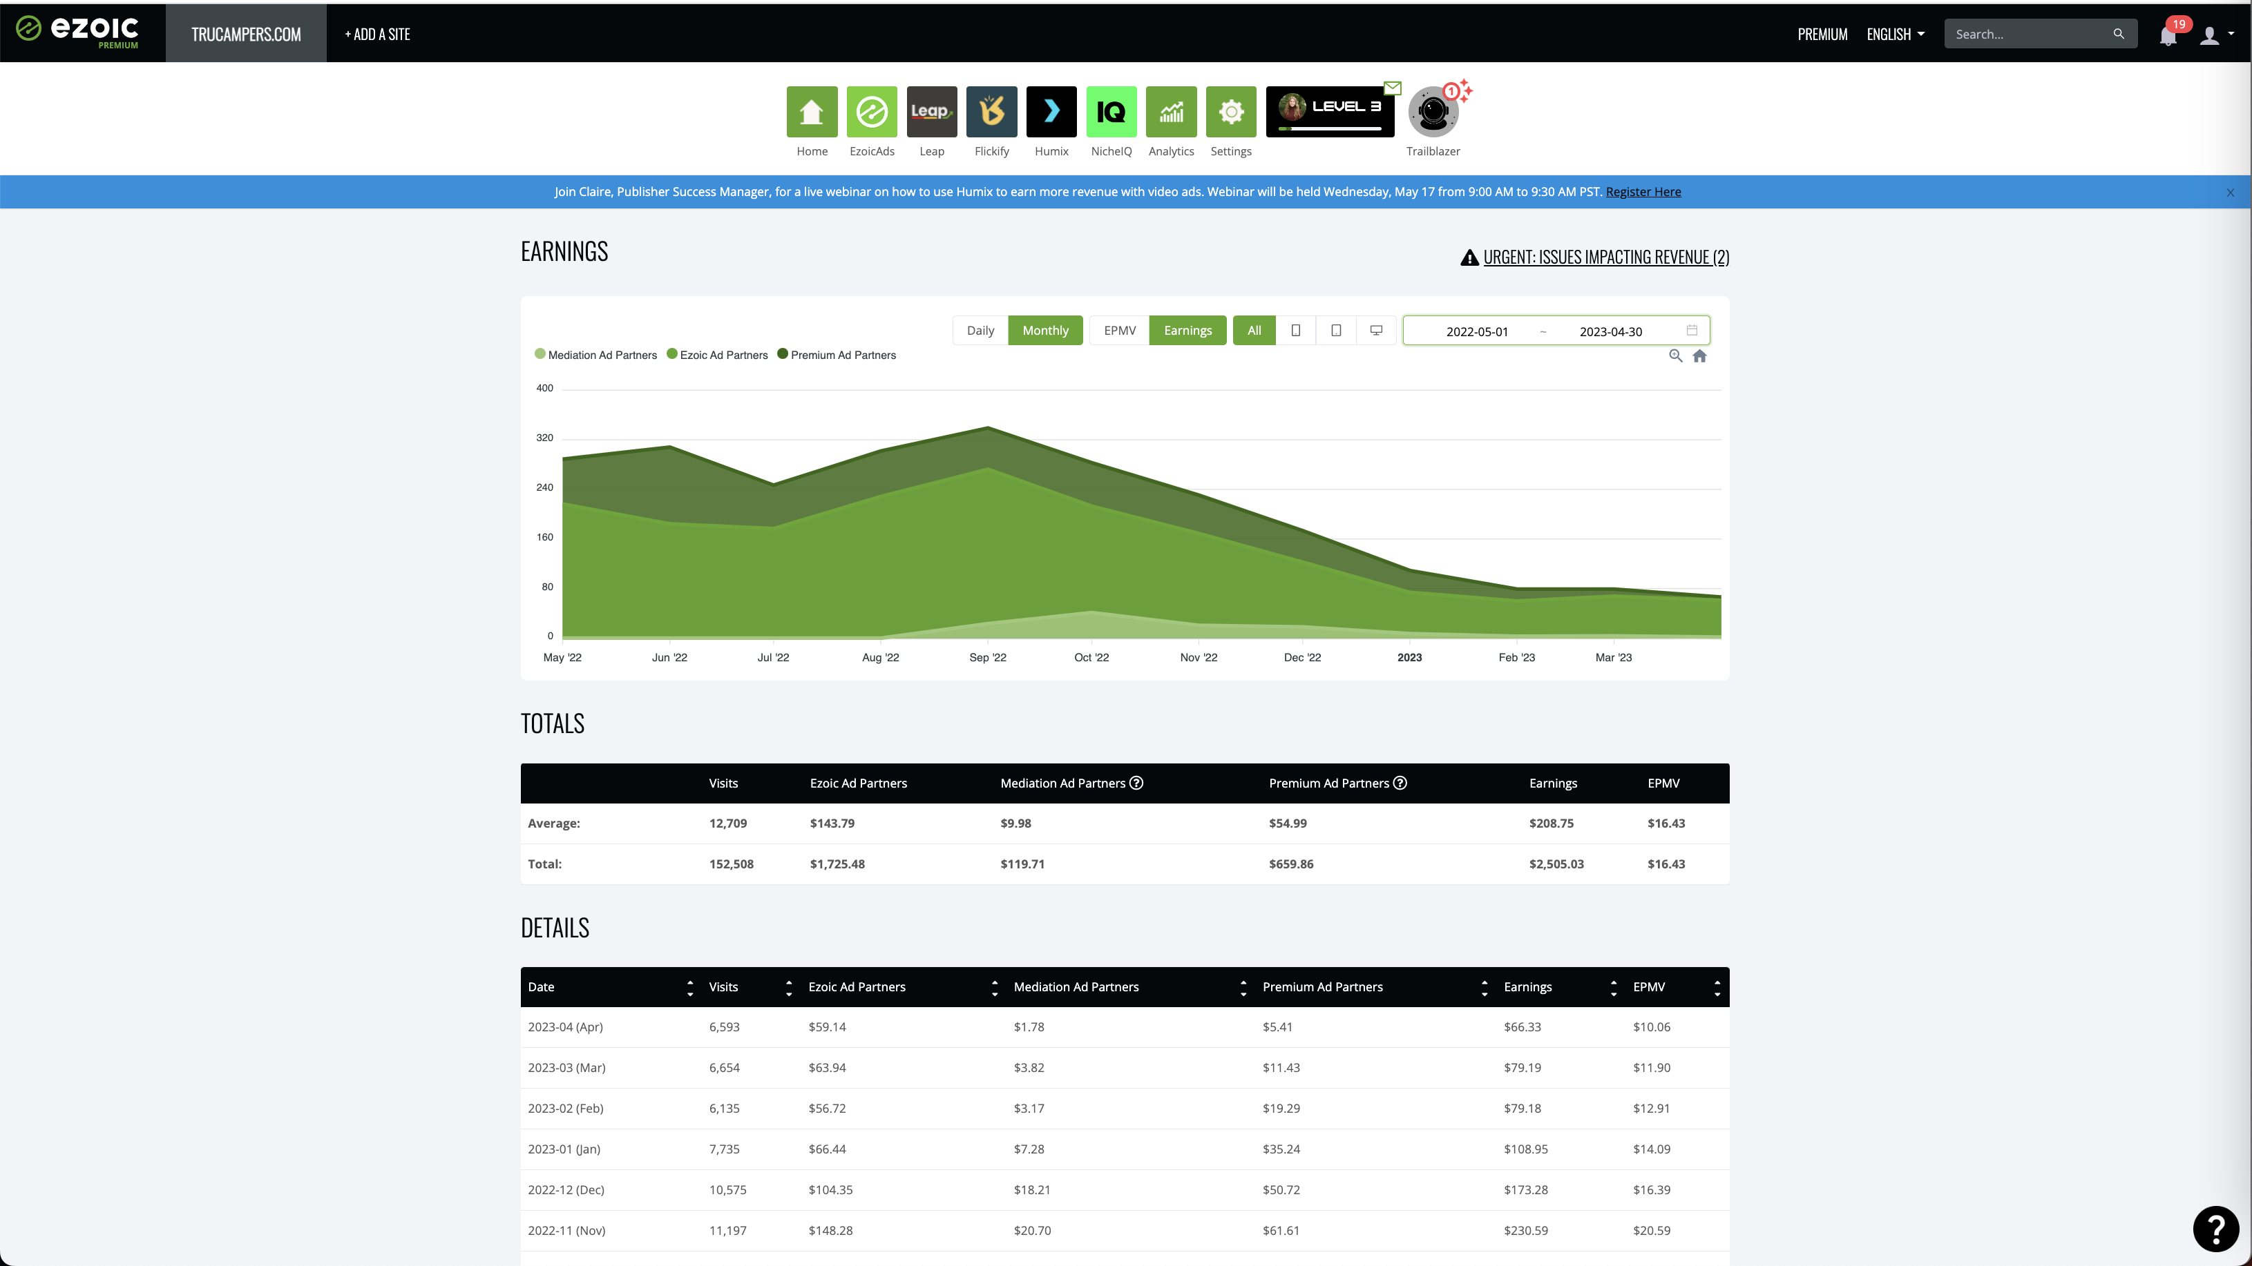Open the Leap tool icon
The image size is (2252, 1266).
(931, 111)
